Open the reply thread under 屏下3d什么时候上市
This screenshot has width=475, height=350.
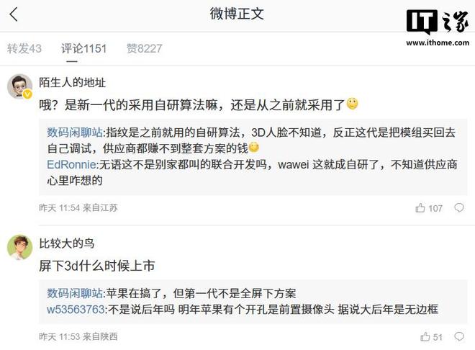tap(253, 302)
